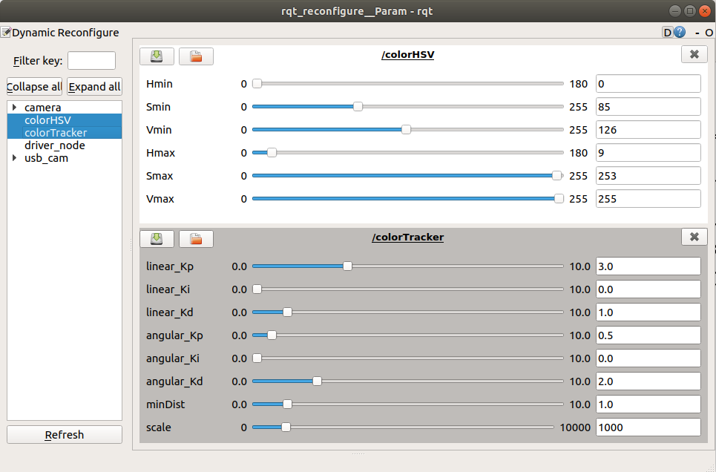Save colorHSV configuration to file icon

pos(157,56)
